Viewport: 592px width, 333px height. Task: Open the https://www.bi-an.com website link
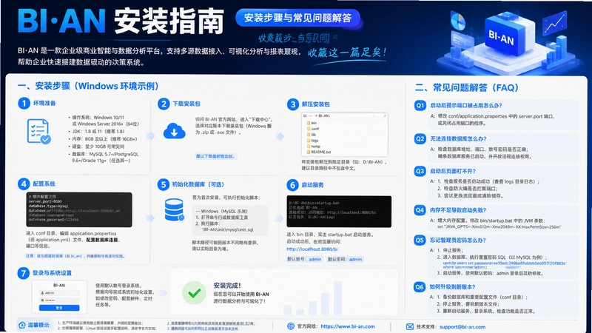point(348,326)
